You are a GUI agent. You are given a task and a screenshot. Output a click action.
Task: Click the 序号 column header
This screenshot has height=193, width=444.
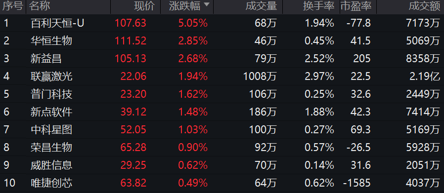tap(13, 6)
